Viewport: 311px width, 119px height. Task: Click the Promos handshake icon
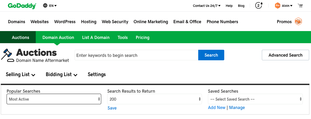(298, 22)
